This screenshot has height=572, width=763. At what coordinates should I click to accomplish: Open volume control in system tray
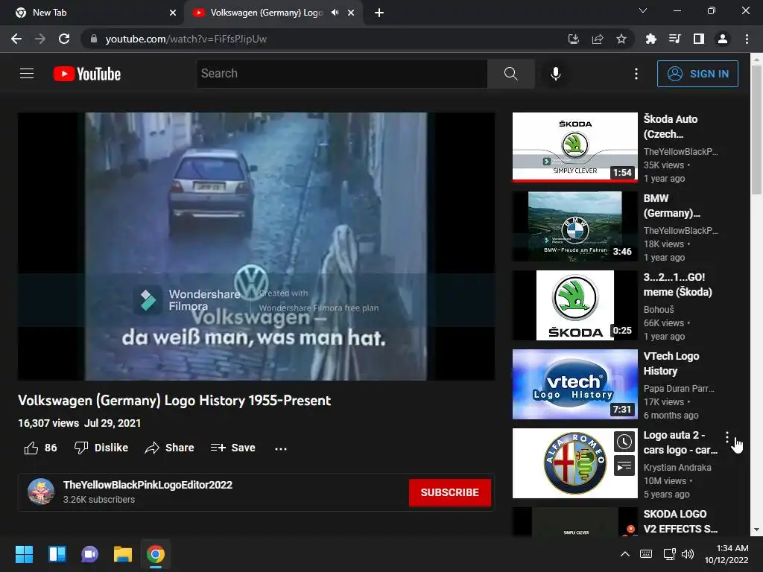click(688, 554)
